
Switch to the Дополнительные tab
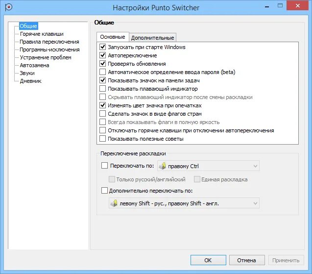coord(153,38)
